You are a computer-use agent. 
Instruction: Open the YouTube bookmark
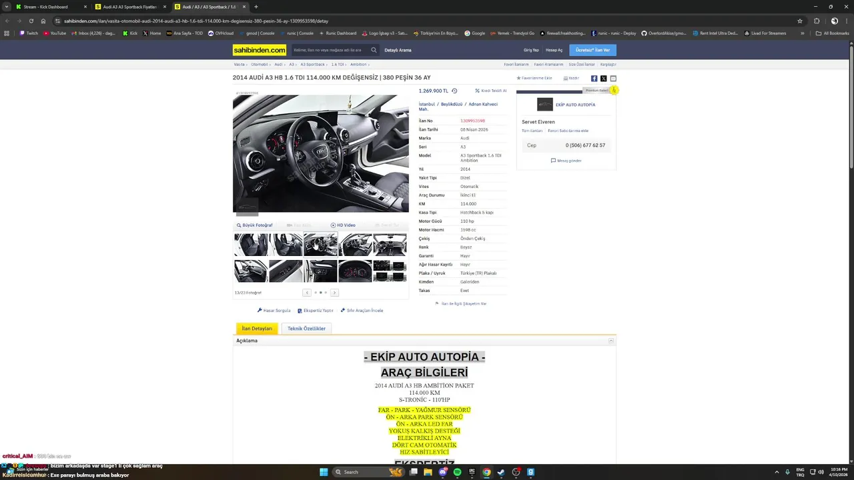tap(55, 33)
